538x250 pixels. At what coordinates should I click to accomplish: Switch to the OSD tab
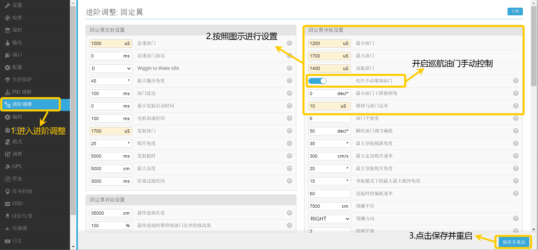point(17,203)
